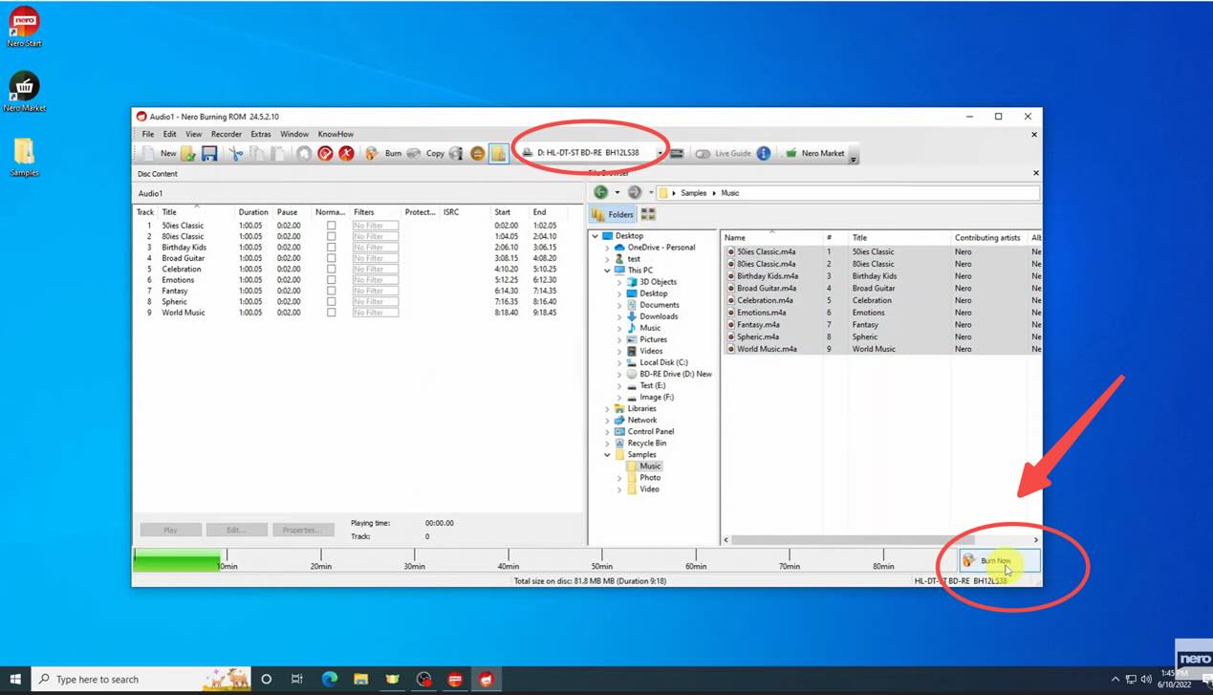Open the back button history dropdown arrow
This screenshot has width=1213, height=695.
point(617,192)
